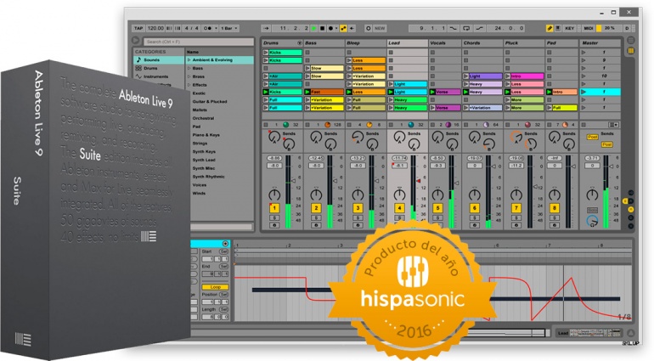Launch the Intro clip in the Pad track

click(550, 92)
